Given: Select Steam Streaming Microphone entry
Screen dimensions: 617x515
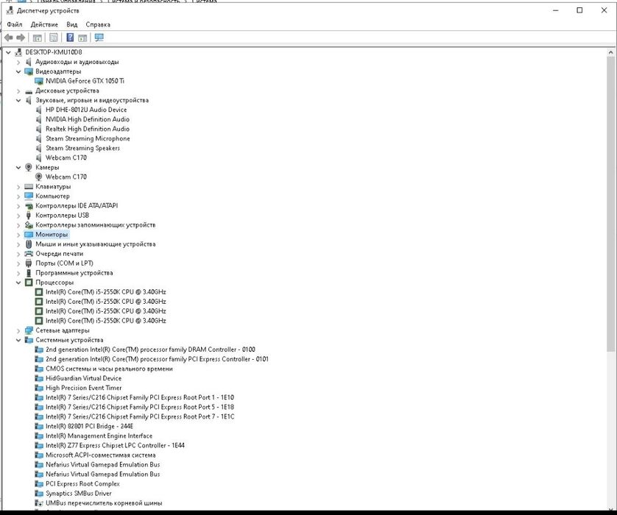Looking at the screenshot, I should (x=88, y=139).
